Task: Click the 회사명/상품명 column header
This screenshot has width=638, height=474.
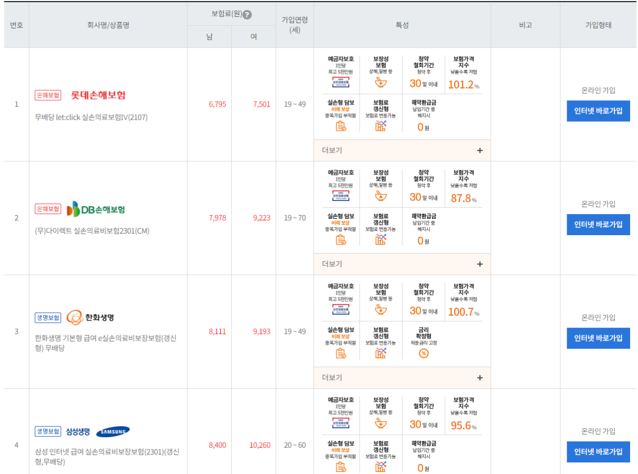Action: 108,25
